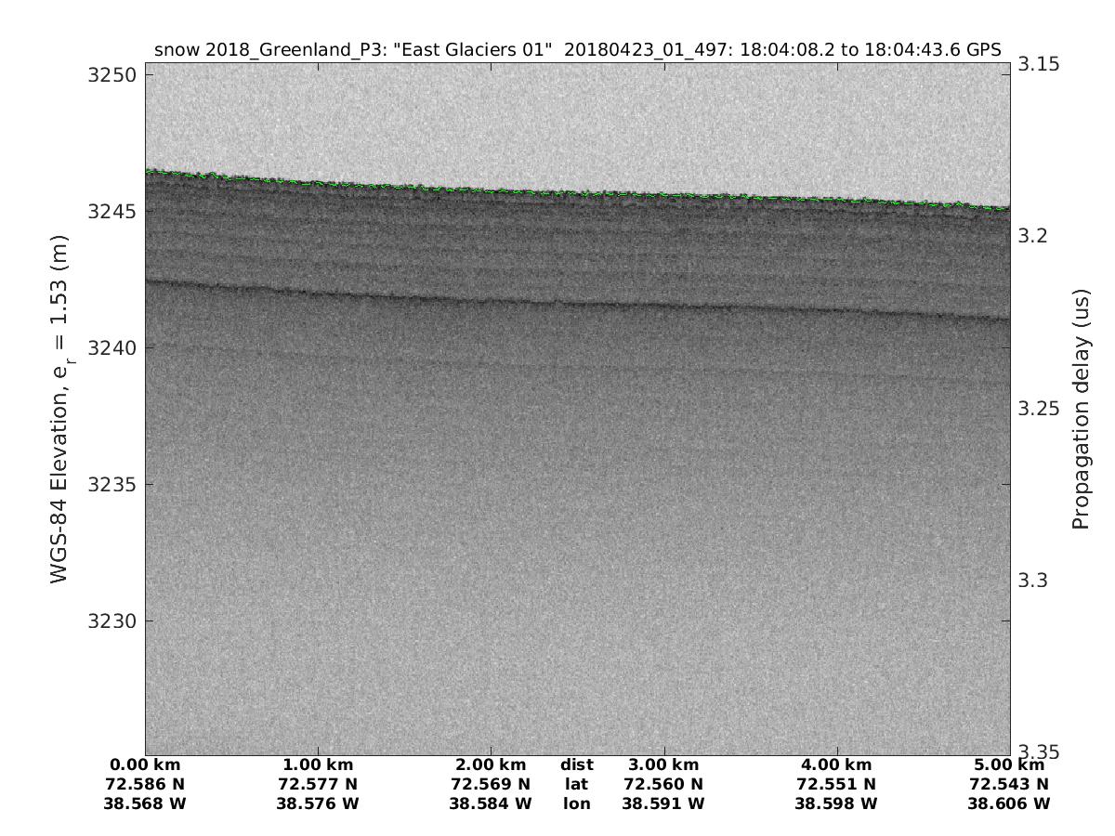Click the 3250 elevation tick label
1115x836 pixels.
pos(111,75)
